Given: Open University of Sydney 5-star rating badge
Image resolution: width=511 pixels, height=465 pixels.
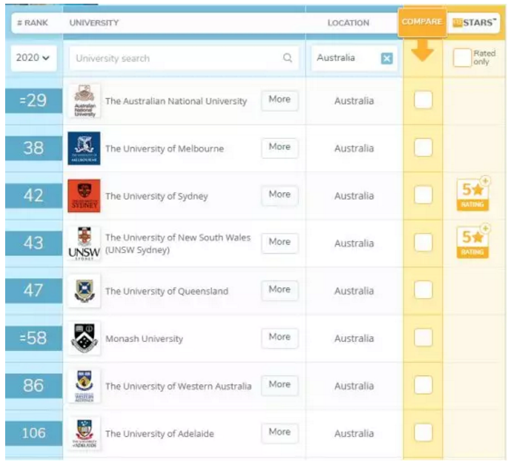Looking at the screenshot, I should click(x=472, y=194).
